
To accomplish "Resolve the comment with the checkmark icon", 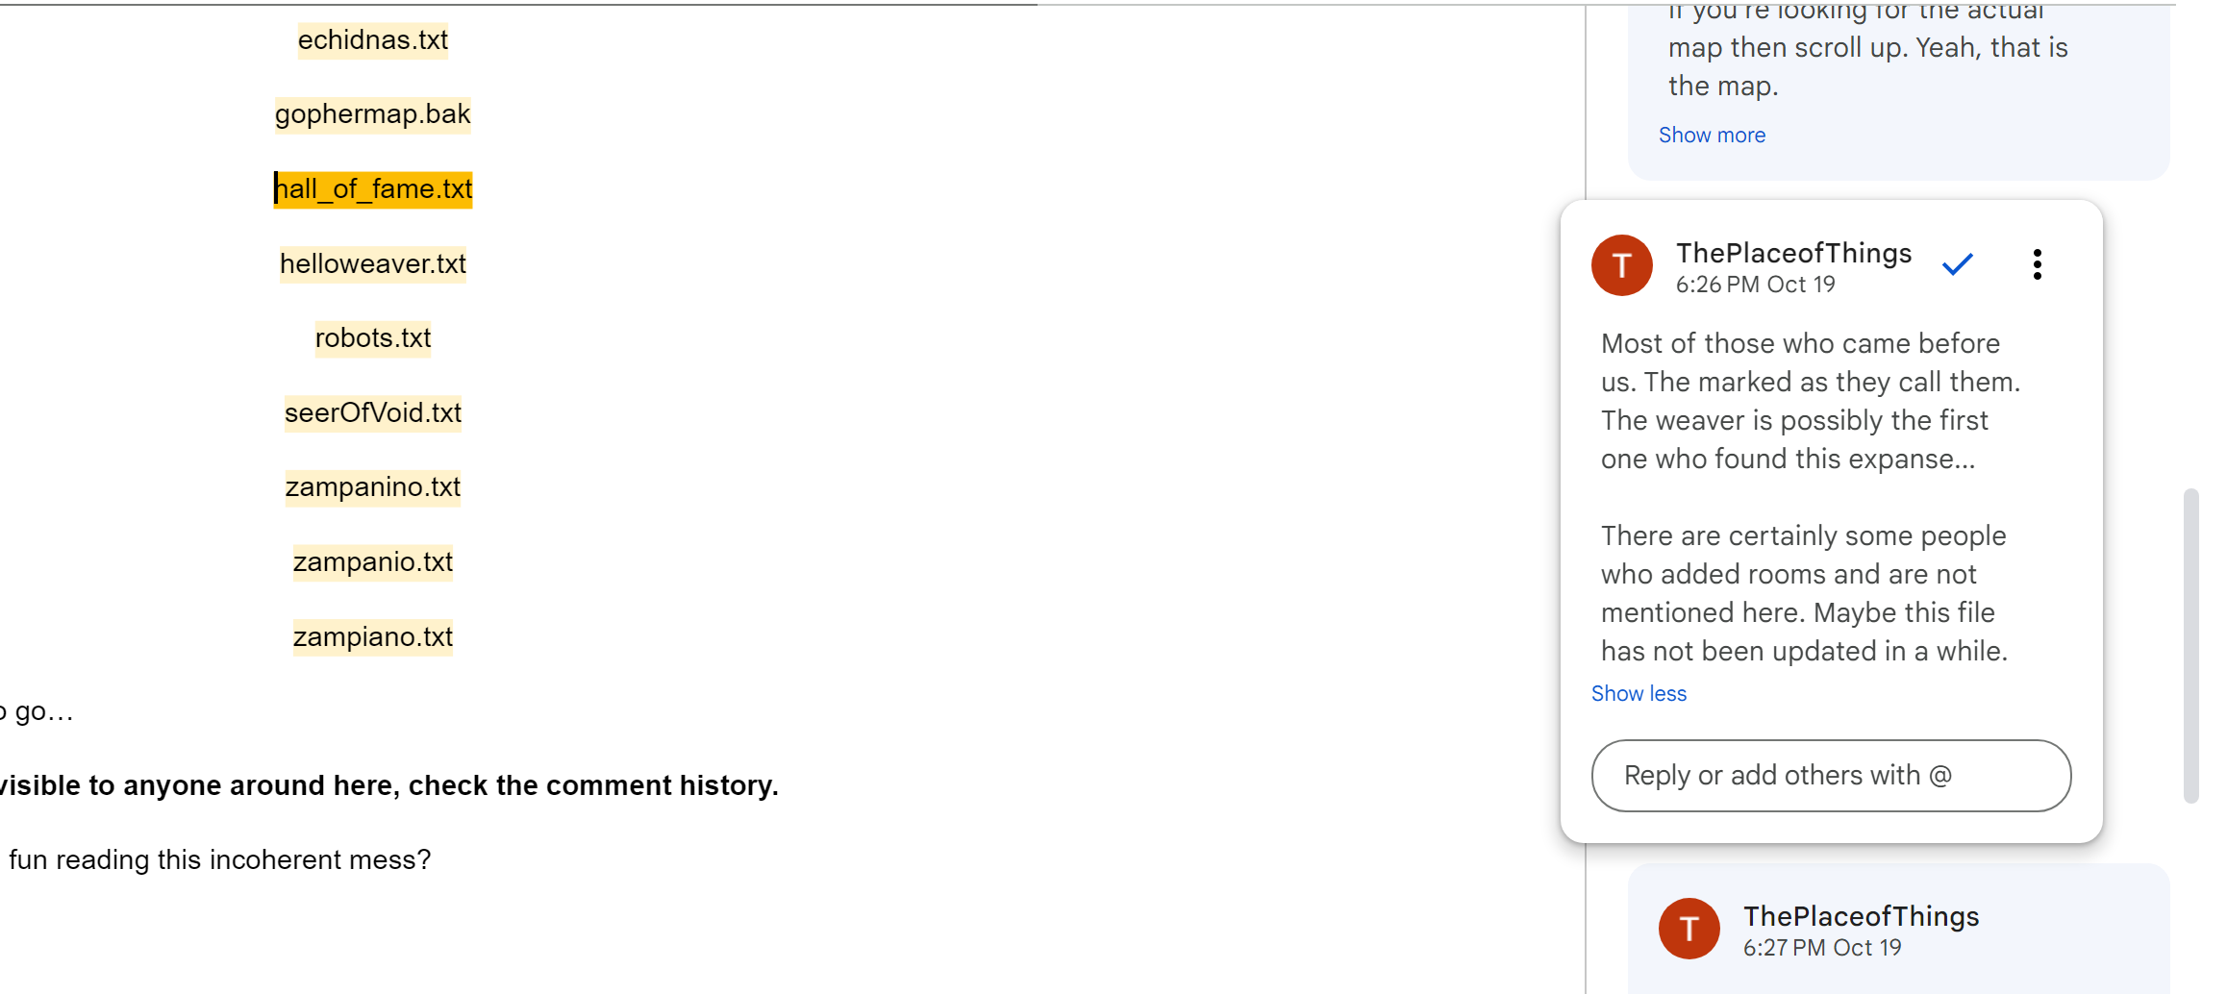I will [x=1957, y=264].
